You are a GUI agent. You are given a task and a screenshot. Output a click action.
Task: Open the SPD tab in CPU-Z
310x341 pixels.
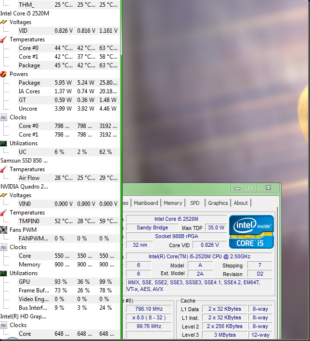click(194, 203)
